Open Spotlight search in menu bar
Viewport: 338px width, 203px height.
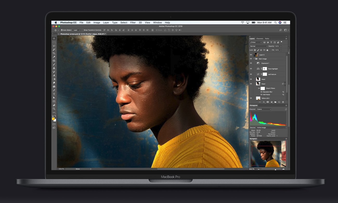click(275, 23)
